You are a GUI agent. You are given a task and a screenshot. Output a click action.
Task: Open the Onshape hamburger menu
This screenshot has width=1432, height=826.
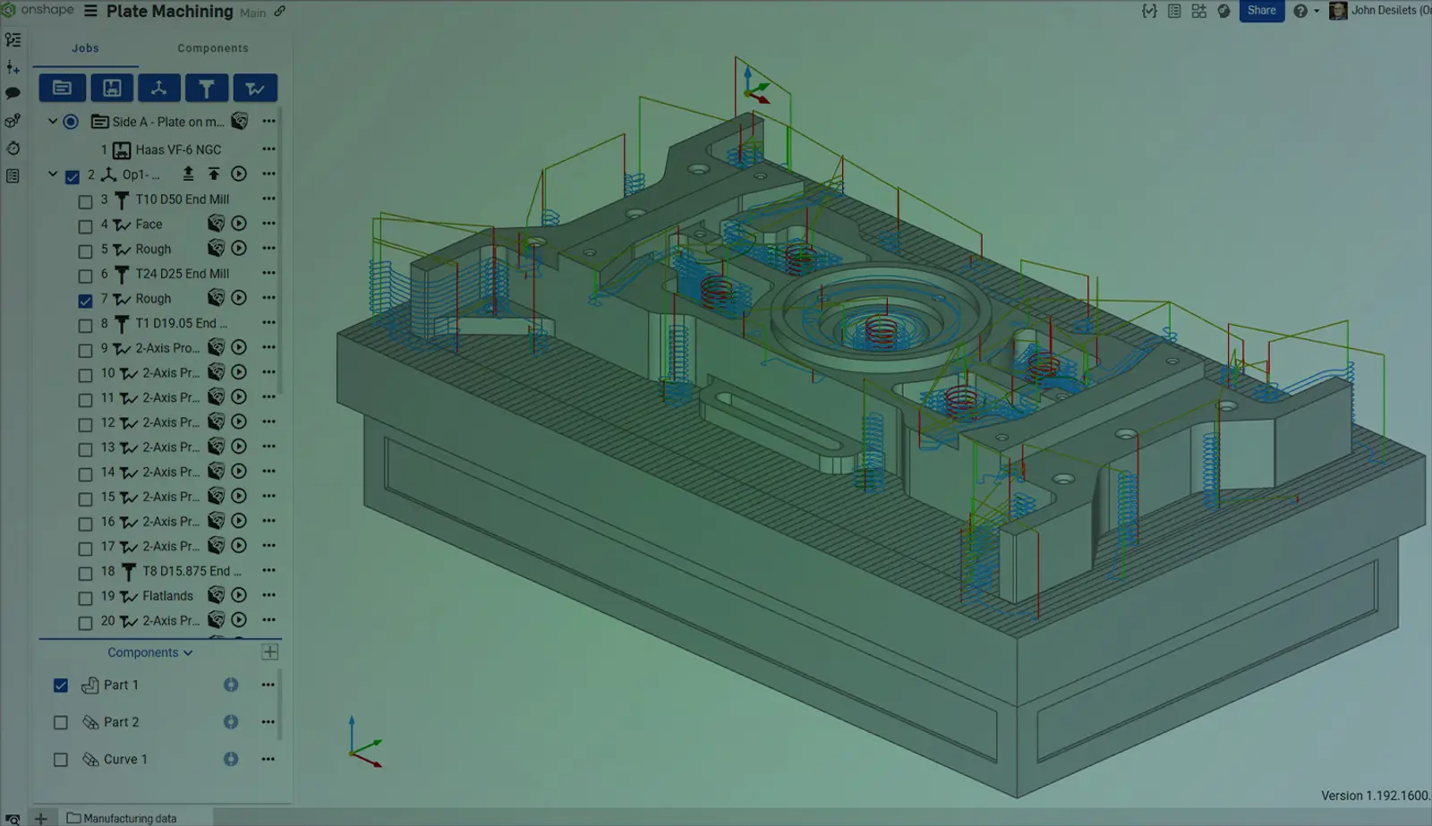[90, 11]
